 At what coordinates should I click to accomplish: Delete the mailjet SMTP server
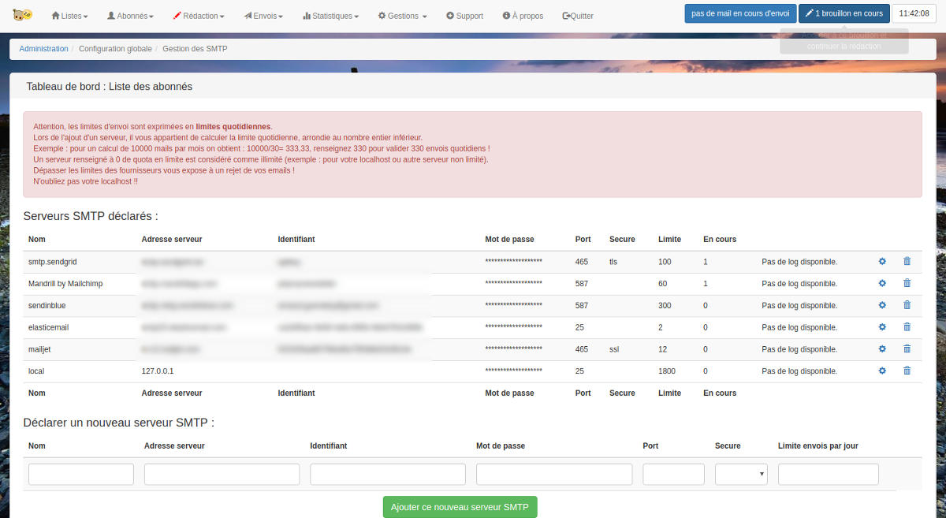(907, 348)
